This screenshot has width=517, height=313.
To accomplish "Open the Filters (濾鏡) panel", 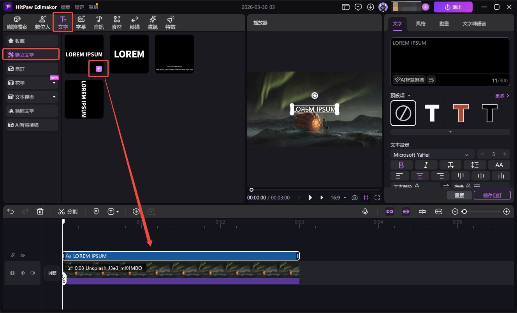I will [153, 23].
